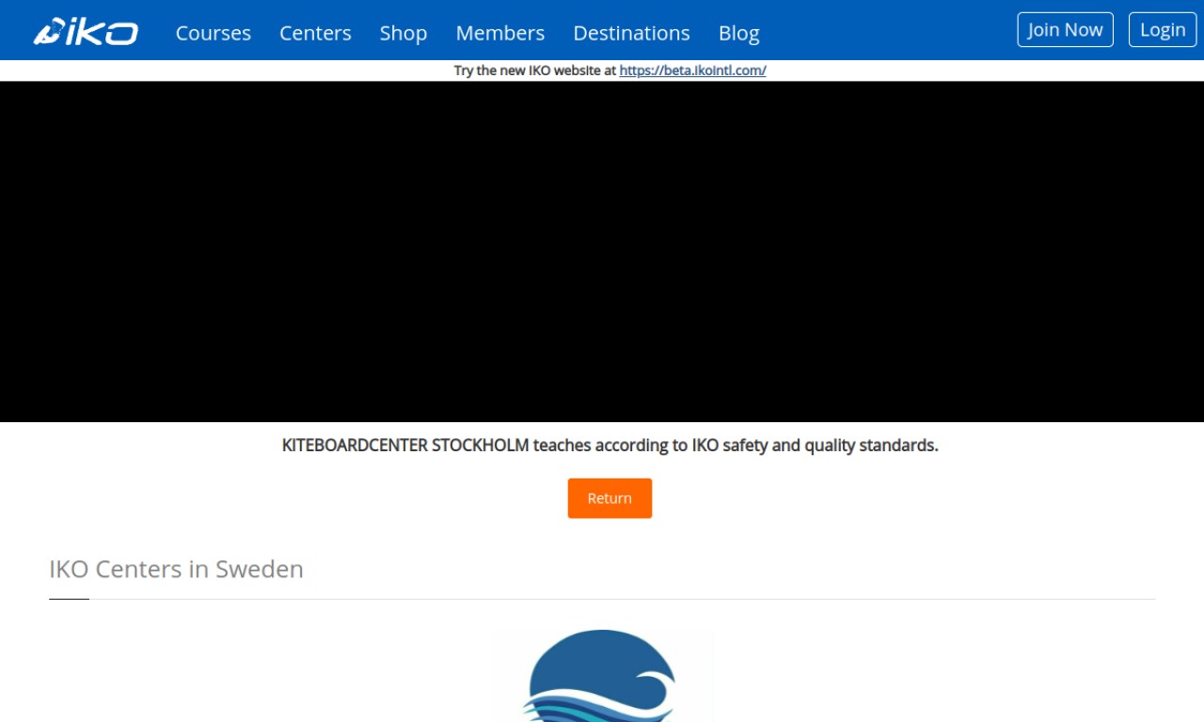The width and height of the screenshot is (1204, 722).
Task: Select the KITEBOARDCENTER STOCKHOLM standards text
Action: pyautogui.click(x=610, y=446)
